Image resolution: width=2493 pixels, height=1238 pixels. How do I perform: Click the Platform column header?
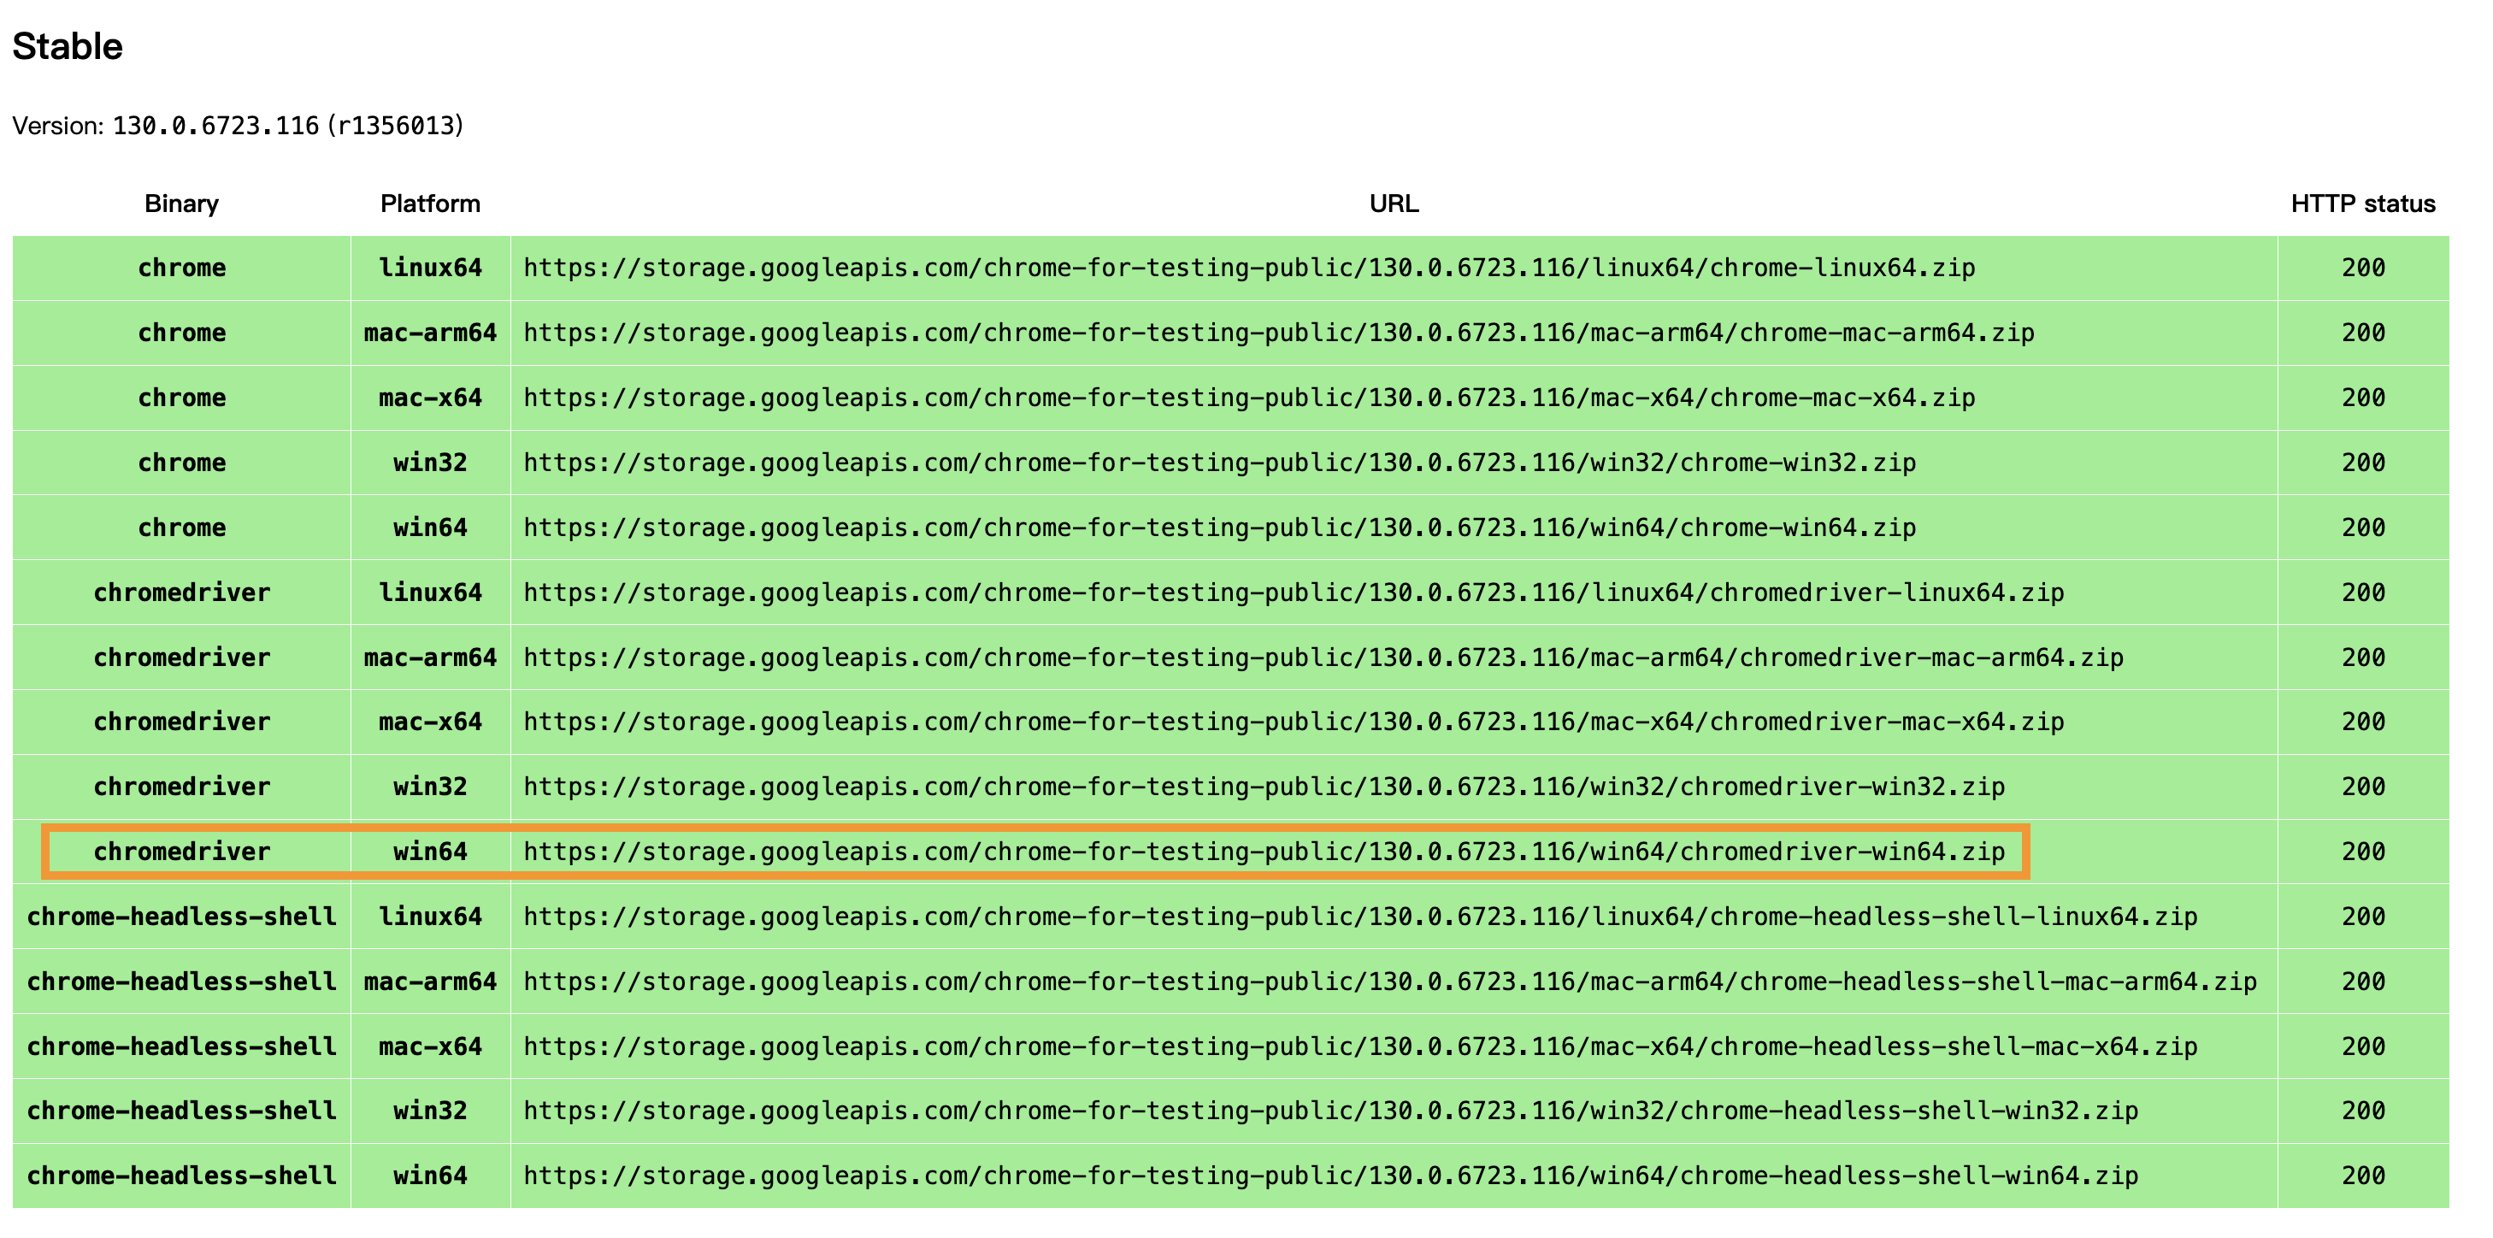tap(430, 204)
